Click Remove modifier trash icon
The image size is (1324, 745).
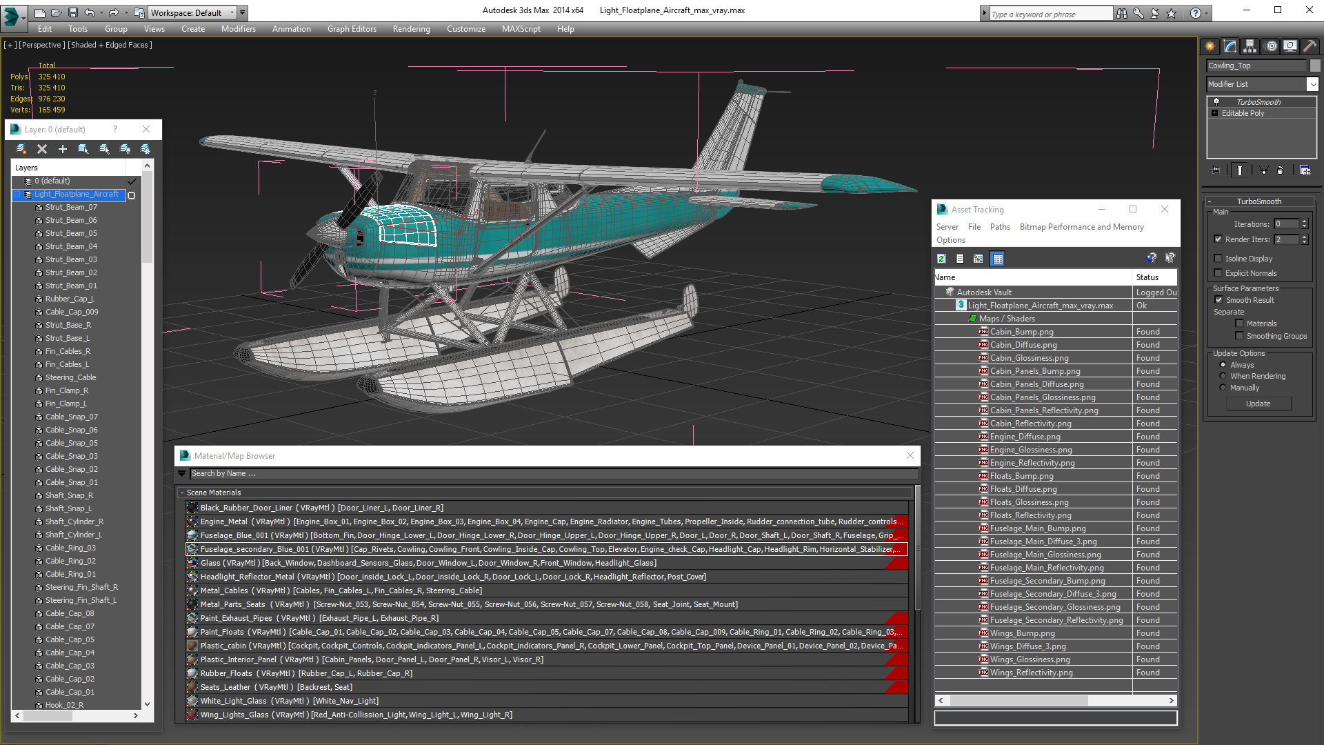coord(1281,170)
